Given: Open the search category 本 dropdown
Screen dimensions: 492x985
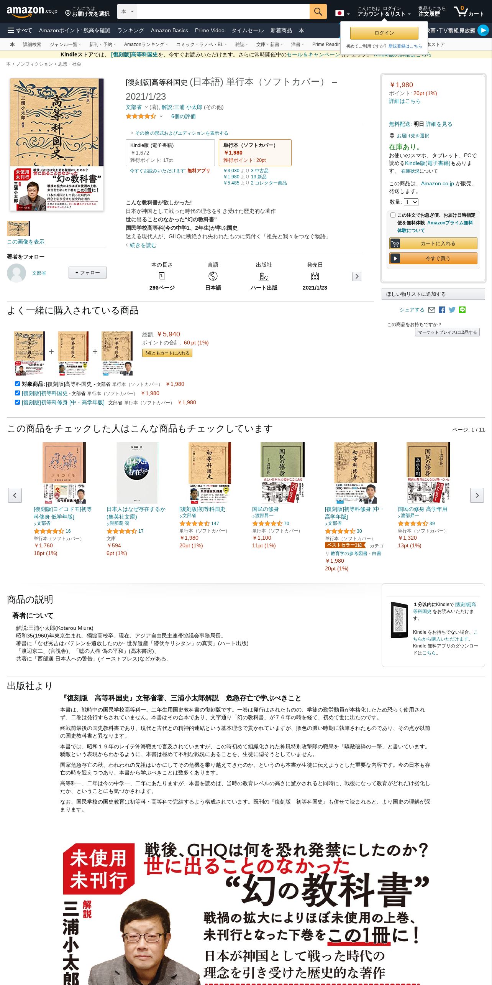Looking at the screenshot, I should (x=127, y=12).
